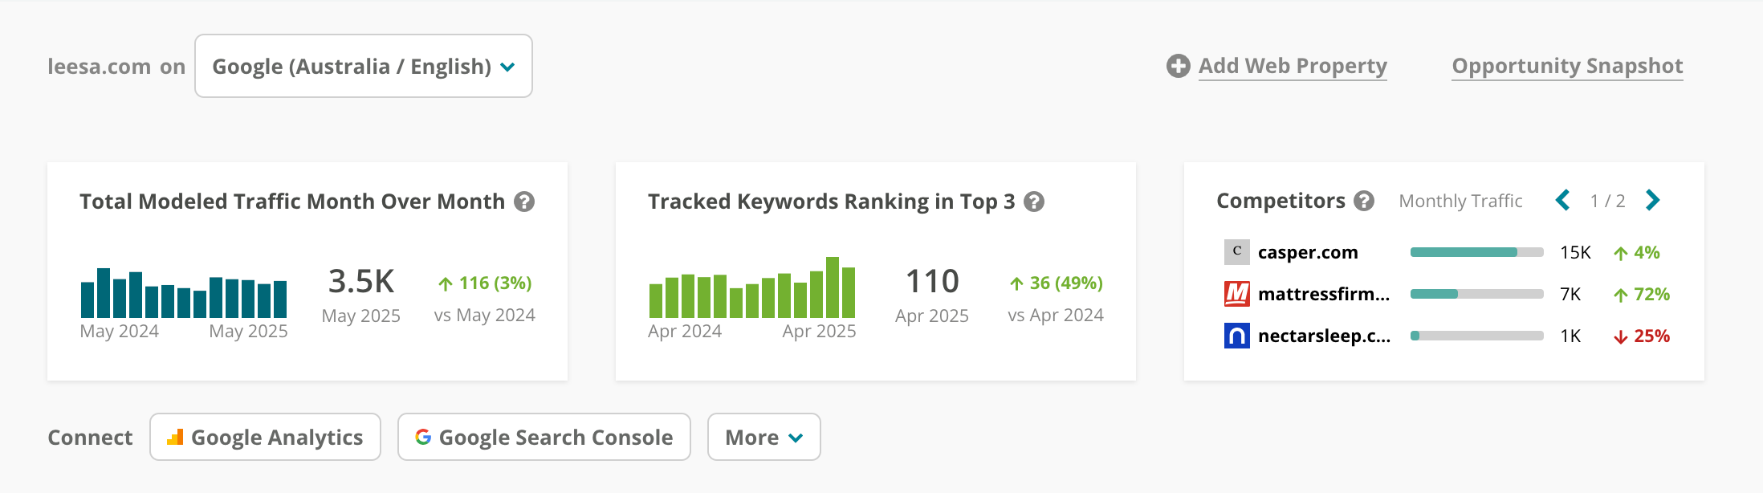Connect Google Search Console
This screenshot has height=493, width=1763.
[x=544, y=437]
